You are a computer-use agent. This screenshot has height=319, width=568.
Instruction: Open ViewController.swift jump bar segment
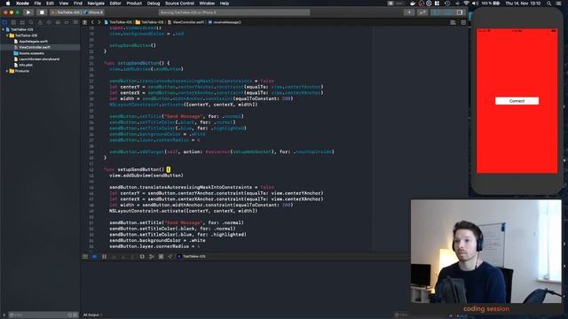tap(186, 22)
